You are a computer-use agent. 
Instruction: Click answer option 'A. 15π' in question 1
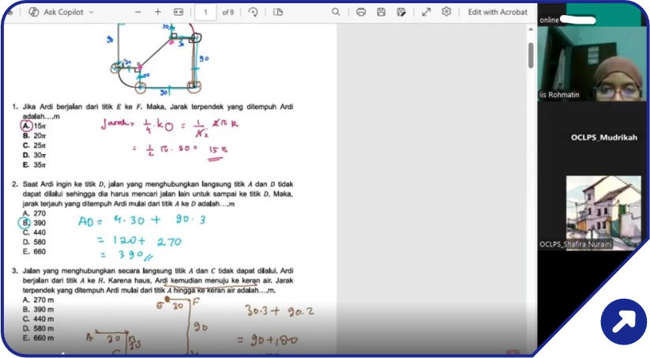pos(34,126)
